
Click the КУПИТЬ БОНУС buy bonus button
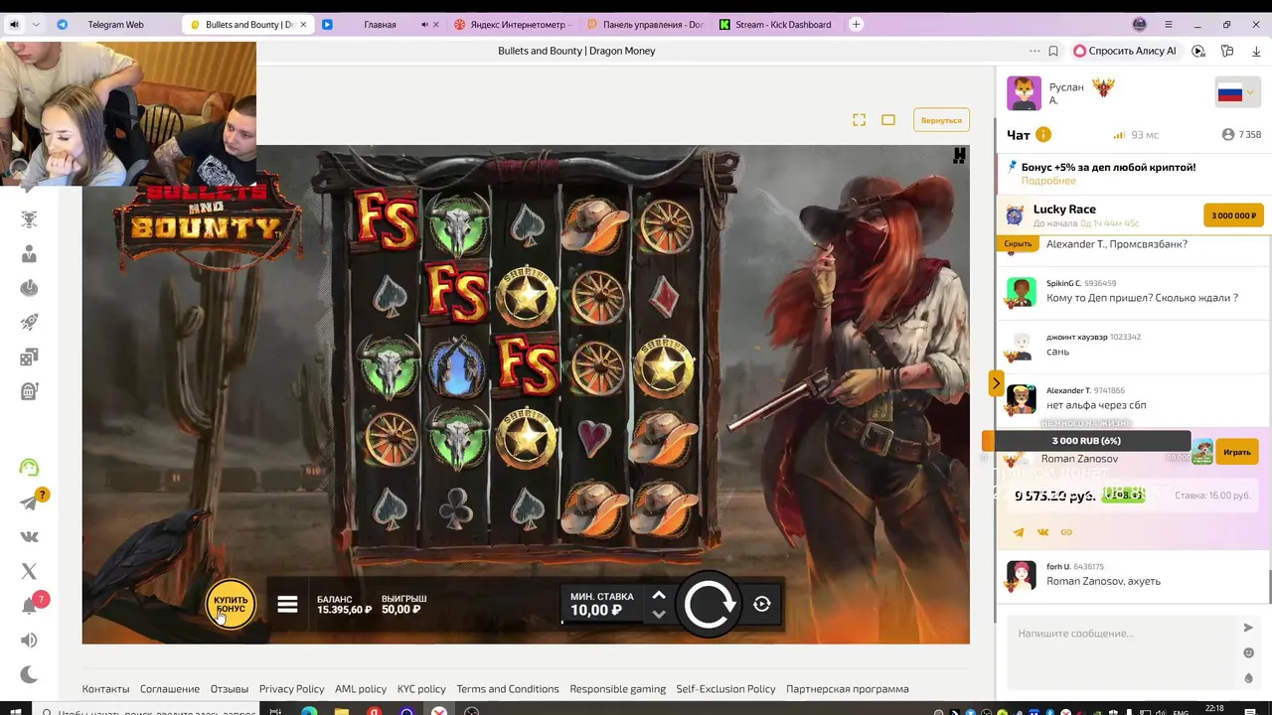(231, 604)
